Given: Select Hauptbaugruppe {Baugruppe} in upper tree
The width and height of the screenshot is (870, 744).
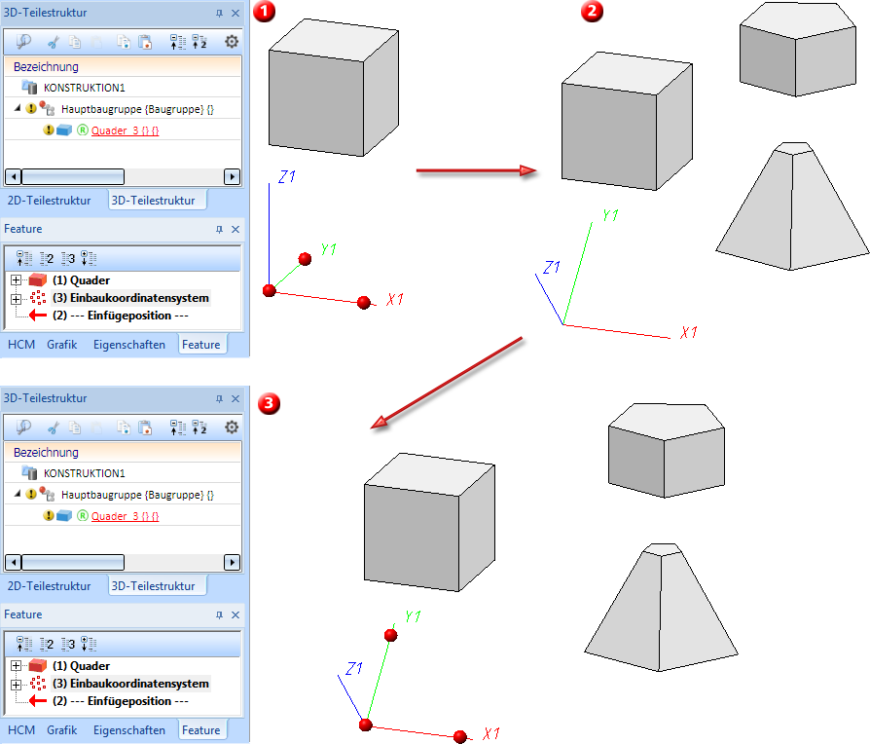Looking at the screenshot, I should pos(137,109).
